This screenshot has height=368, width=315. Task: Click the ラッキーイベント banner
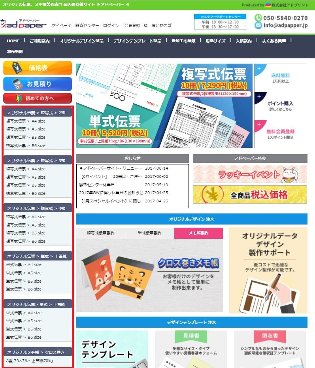point(250,174)
